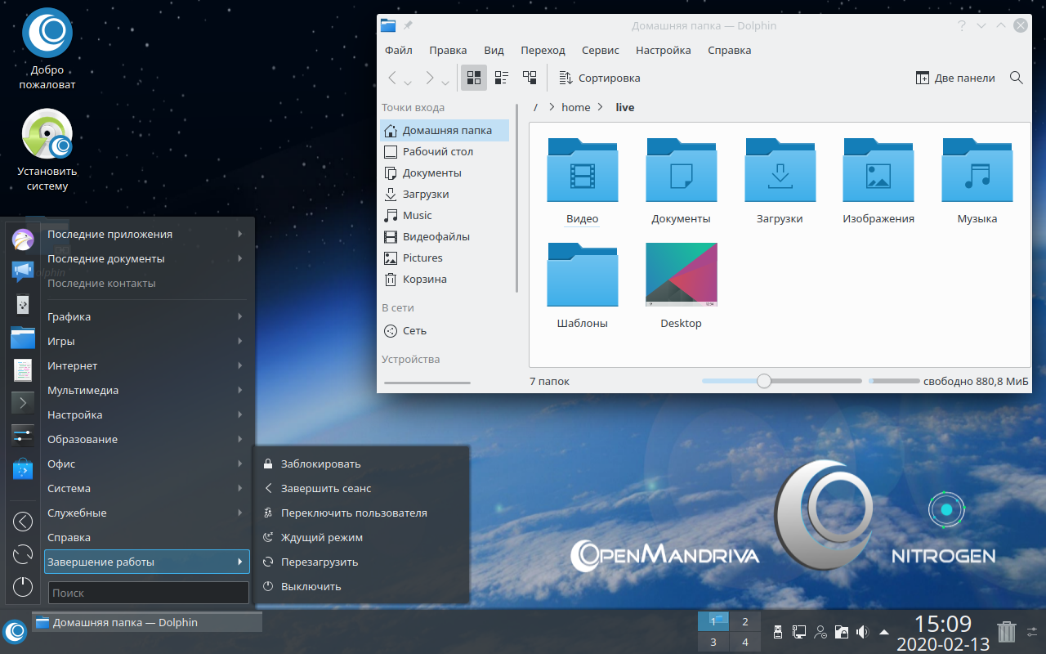The image size is (1046, 654).
Task: Expand the Игры category
Action: [147, 341]
